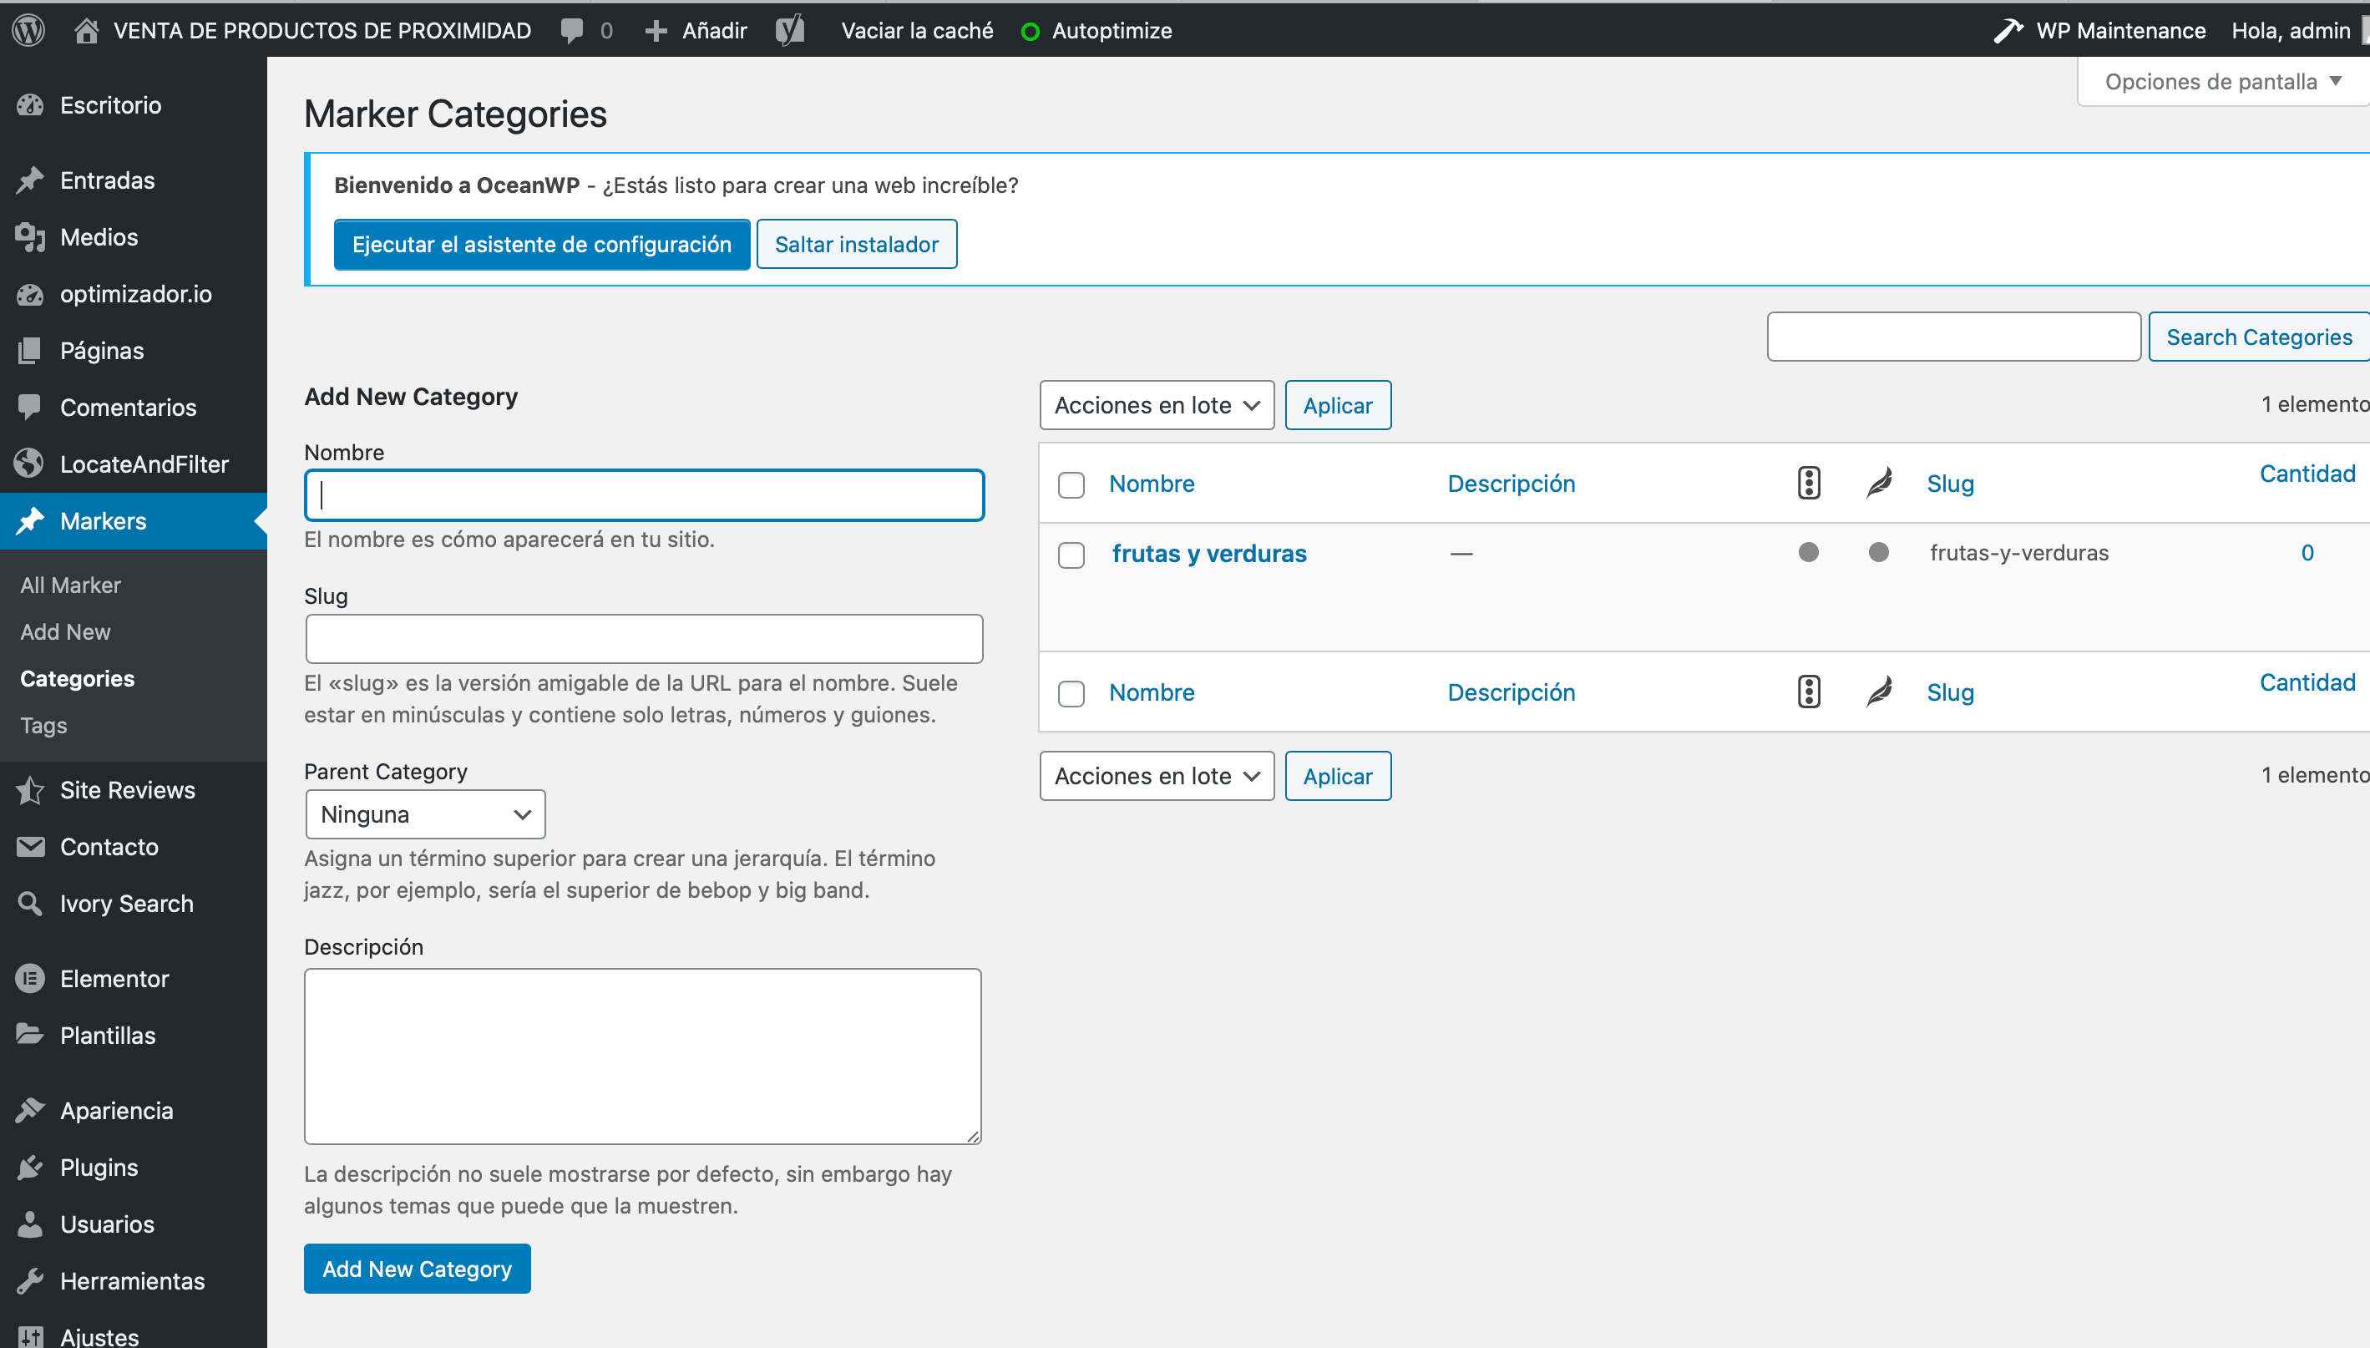The width and height of the screenshot is (2370, 1348).
Task: Click the WP Maintenance hammer icon
Action: point(2008,31)
